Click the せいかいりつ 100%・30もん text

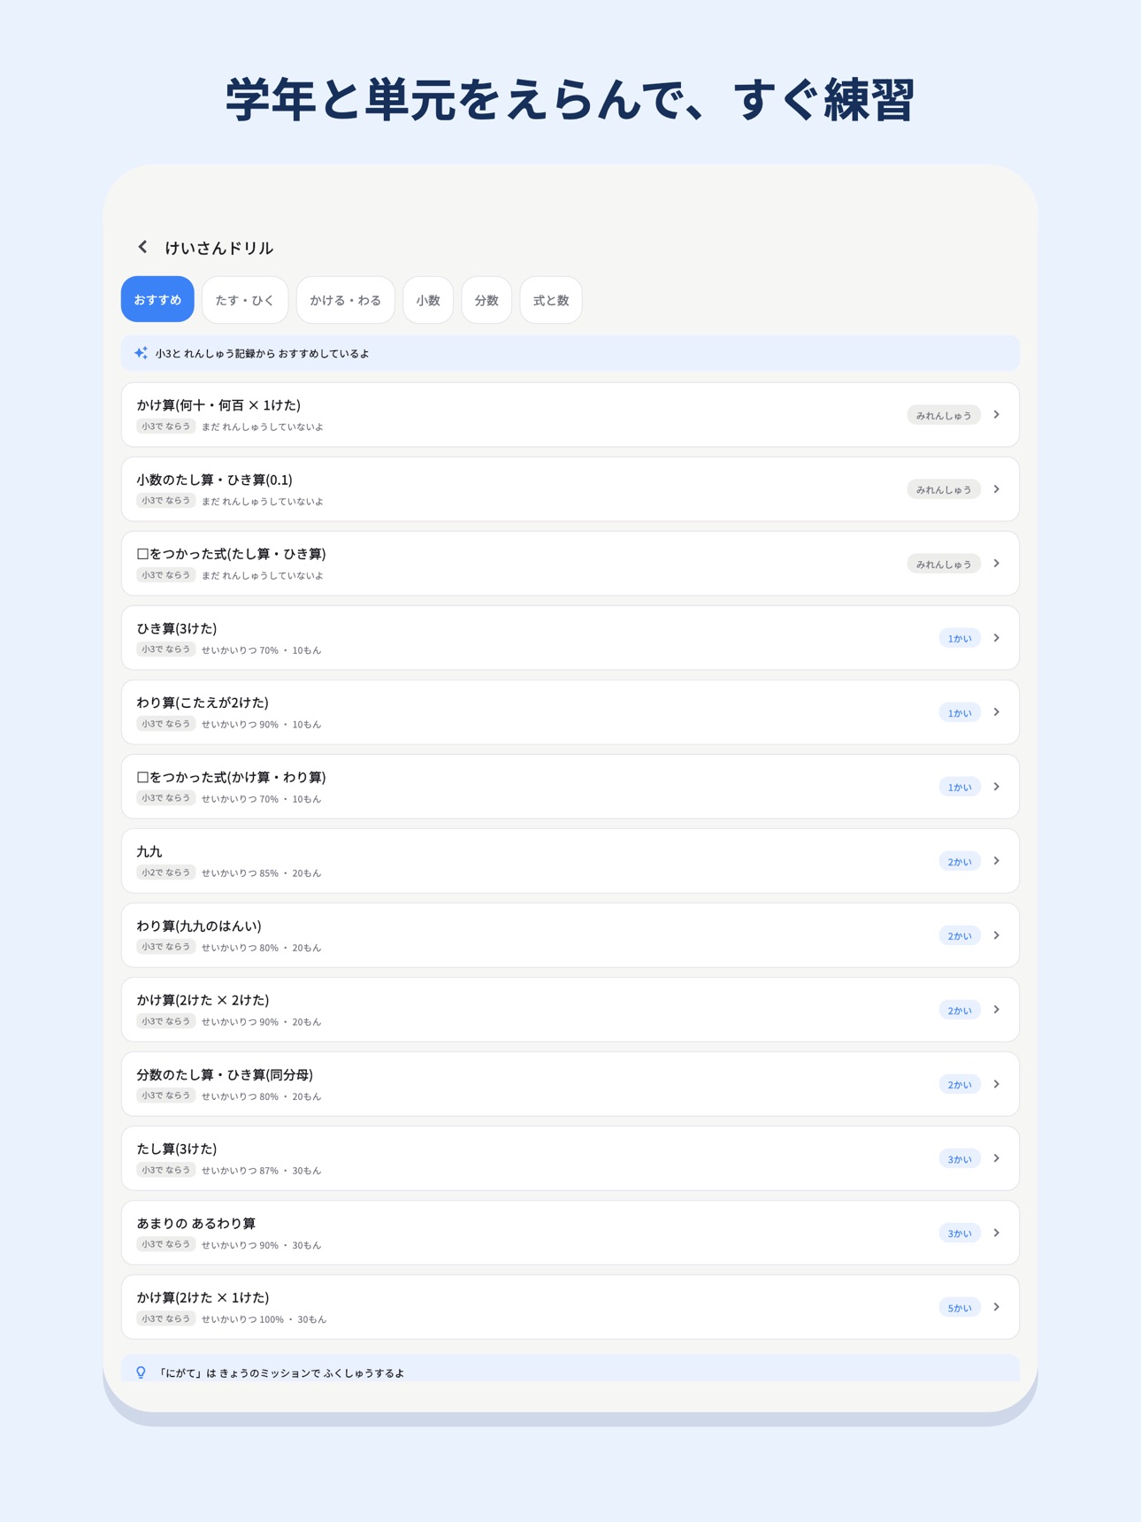[264, 1319]
